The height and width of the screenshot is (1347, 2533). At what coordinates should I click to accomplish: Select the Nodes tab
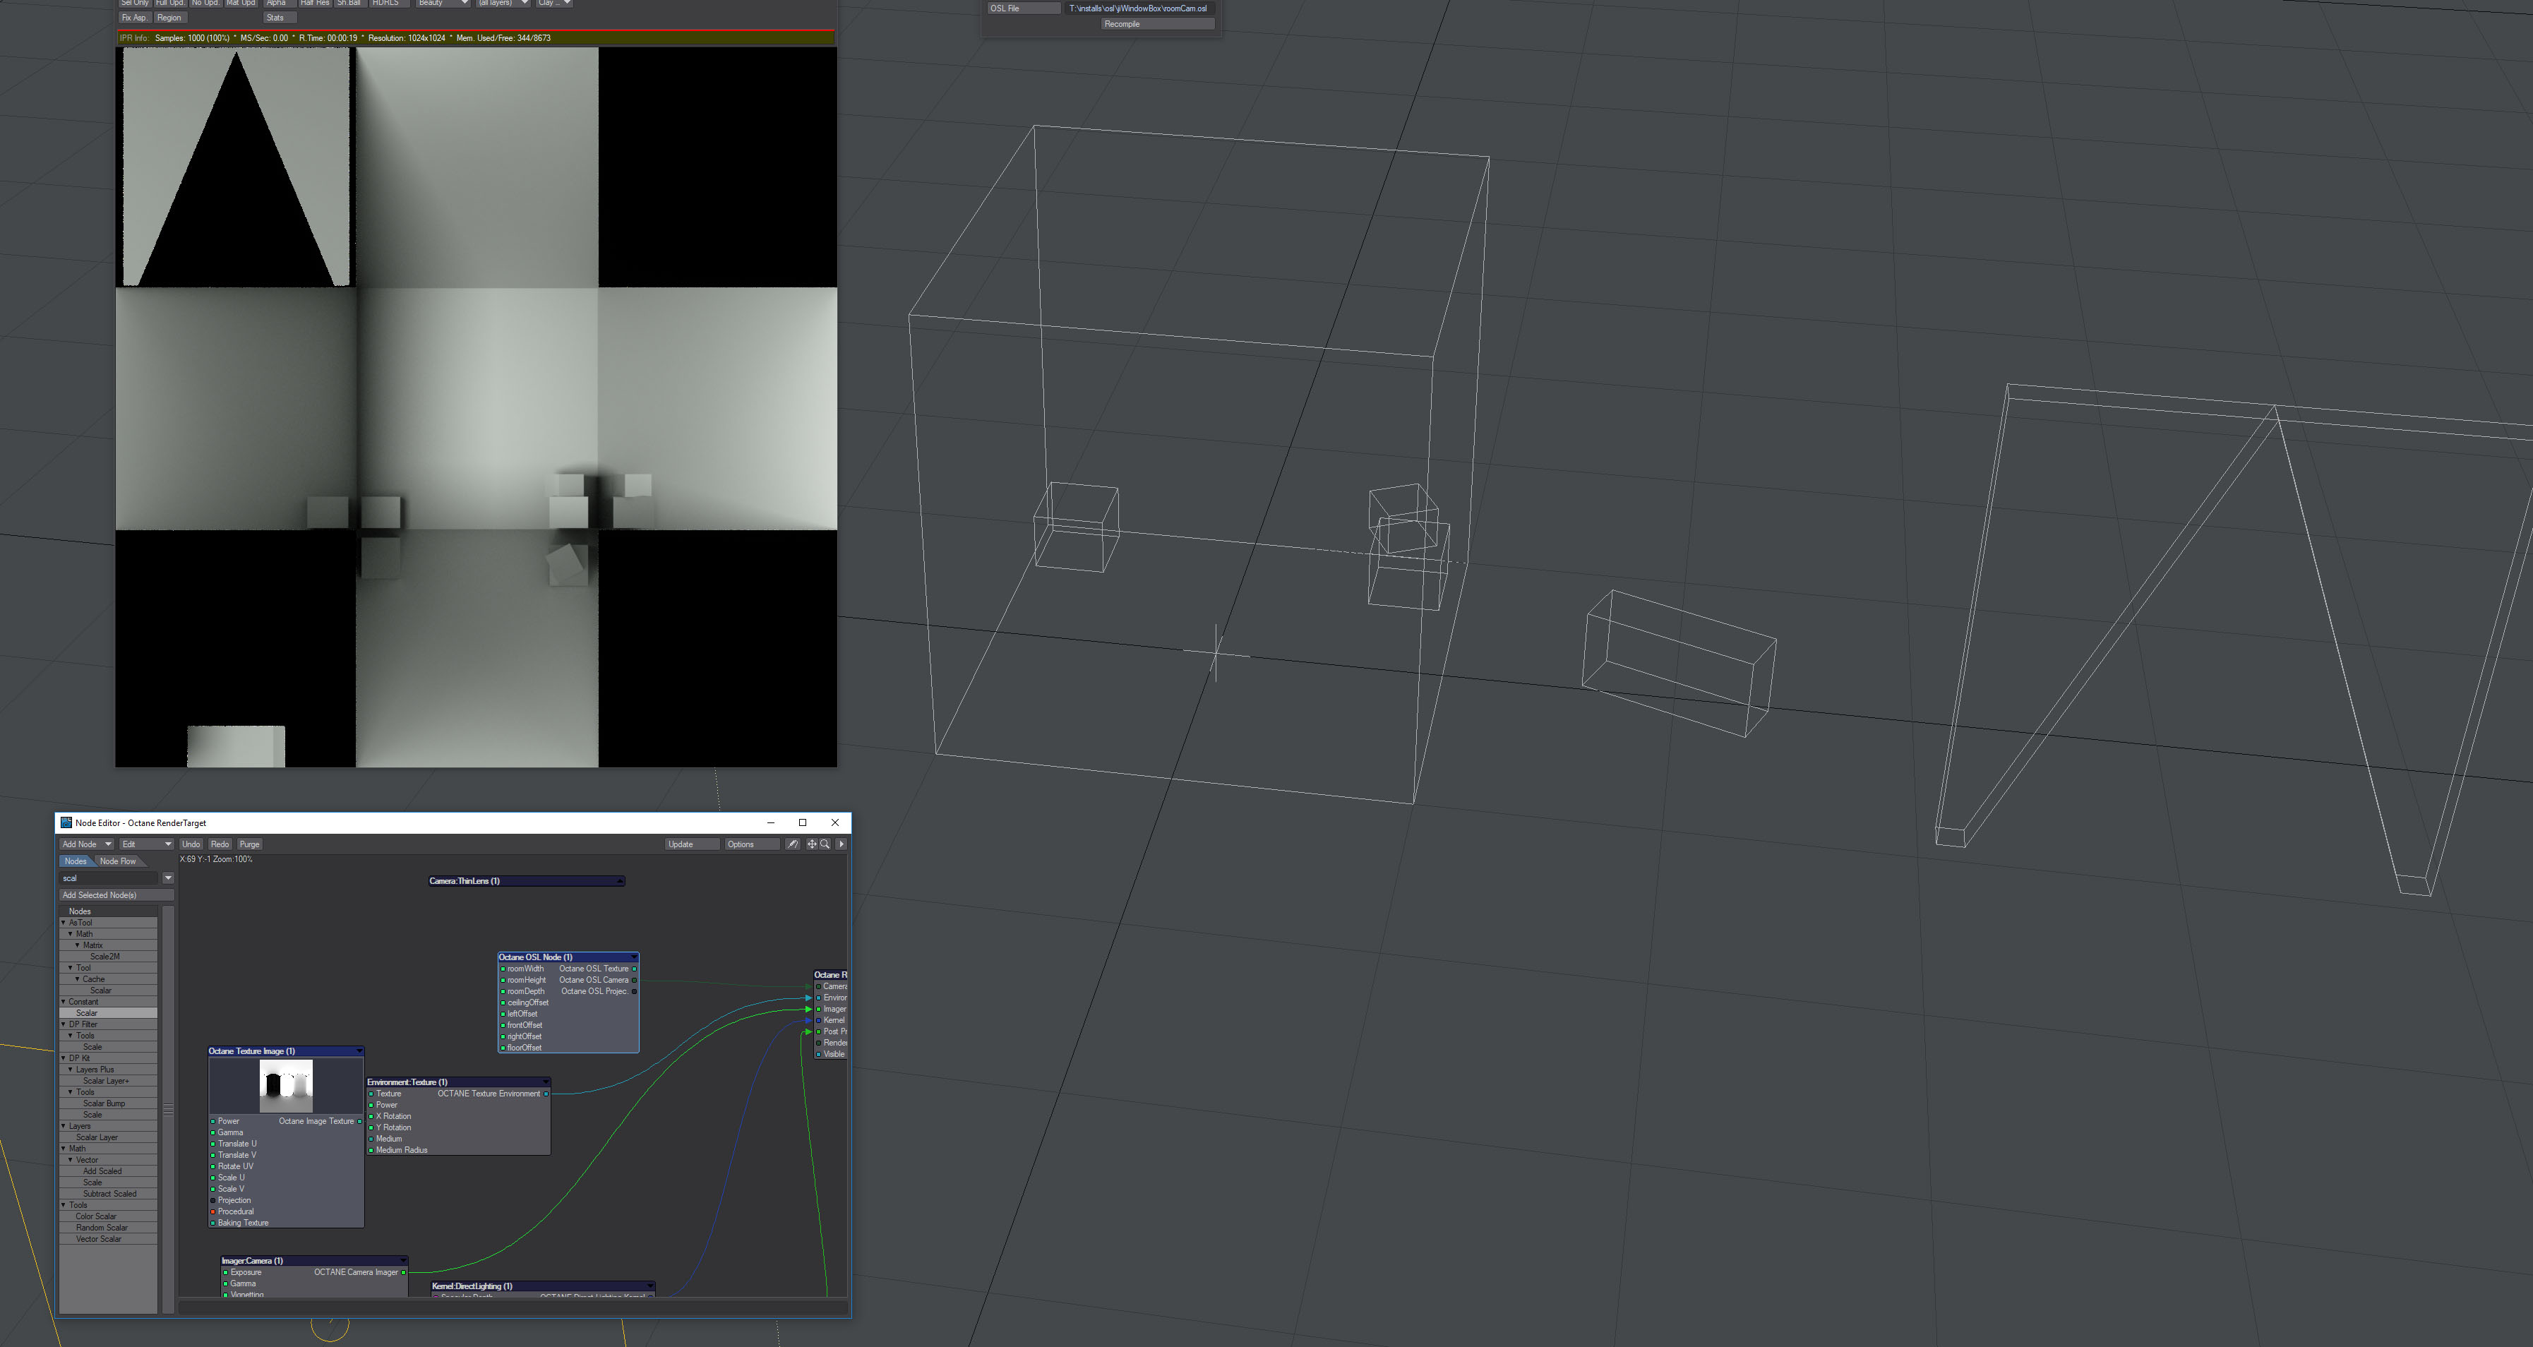tap(76, 861)
